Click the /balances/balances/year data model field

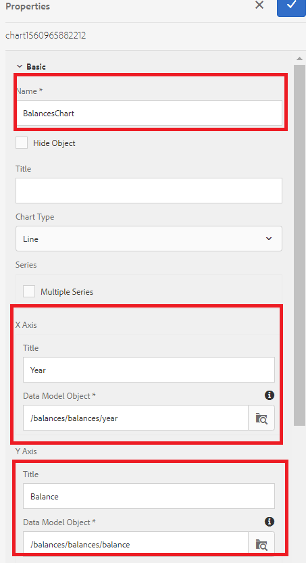(136, 418)
